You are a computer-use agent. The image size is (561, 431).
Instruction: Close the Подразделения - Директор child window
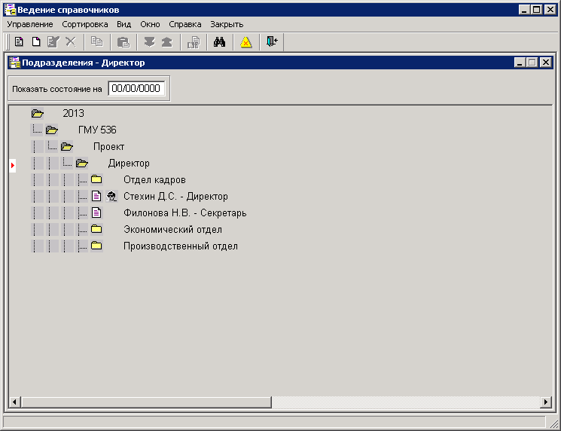pyautogui.click(x=546, y=63)
